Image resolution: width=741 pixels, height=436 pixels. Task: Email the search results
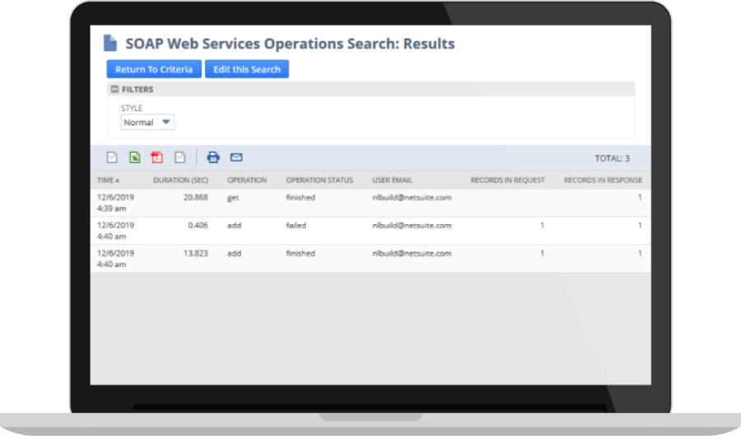pos(236,157)
